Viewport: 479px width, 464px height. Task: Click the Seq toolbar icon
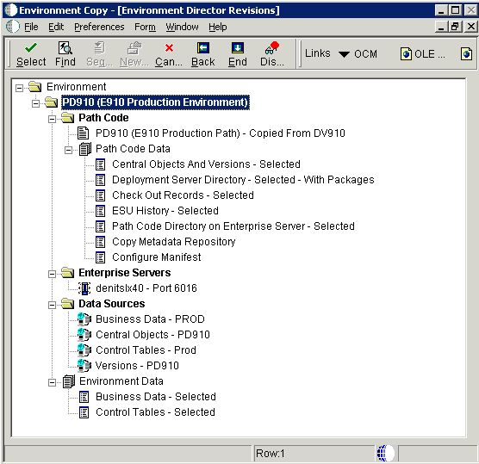pyautogui.click(x=99, y=48)
